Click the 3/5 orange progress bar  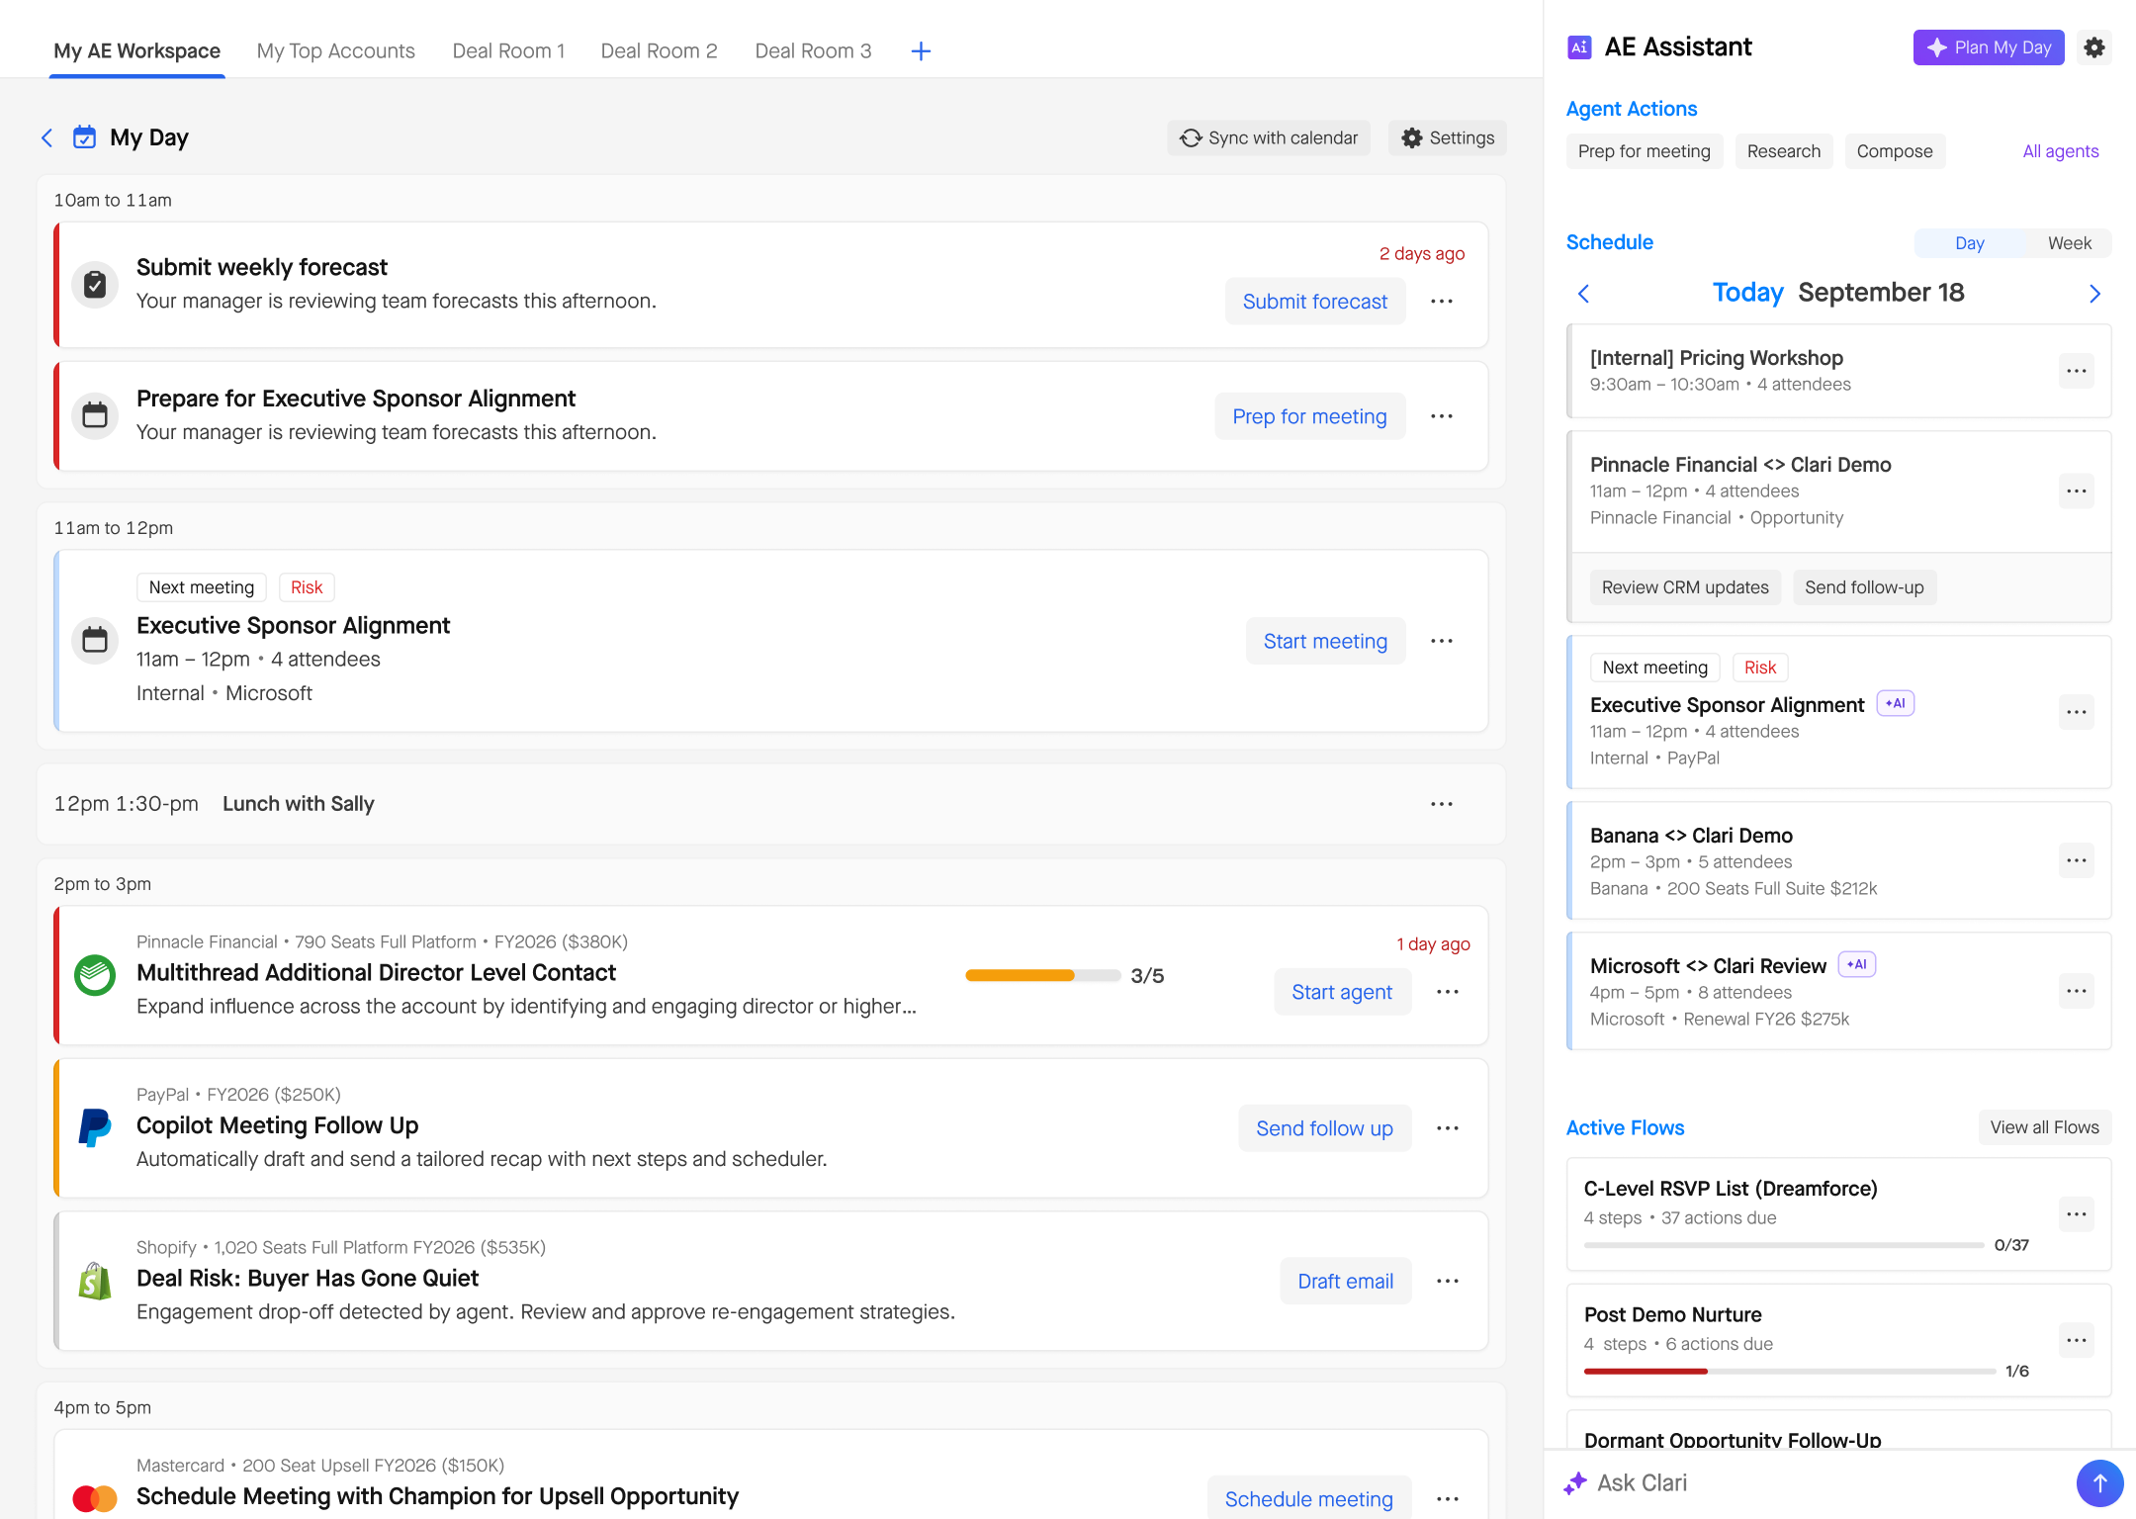pyautogui.click(x=1042, y=976)
